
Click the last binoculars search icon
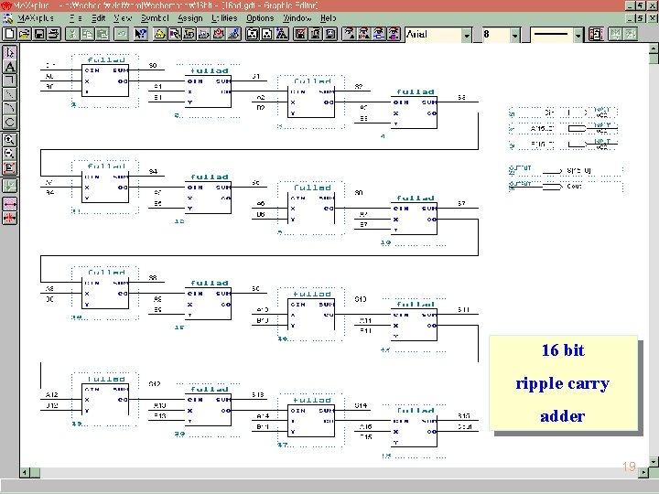click(394, 34)
